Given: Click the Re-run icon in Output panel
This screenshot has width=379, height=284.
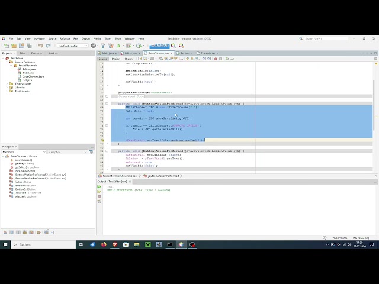Looking at the screenshot, I should tap(99, 187).
